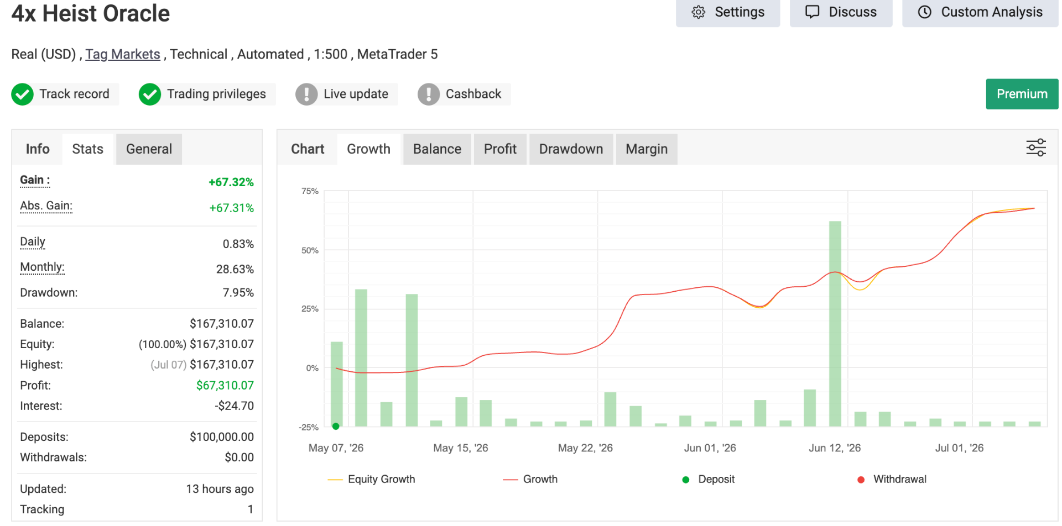Click the Premium button
Viewport: 1062px width, 526px height.
point(1022,94)
